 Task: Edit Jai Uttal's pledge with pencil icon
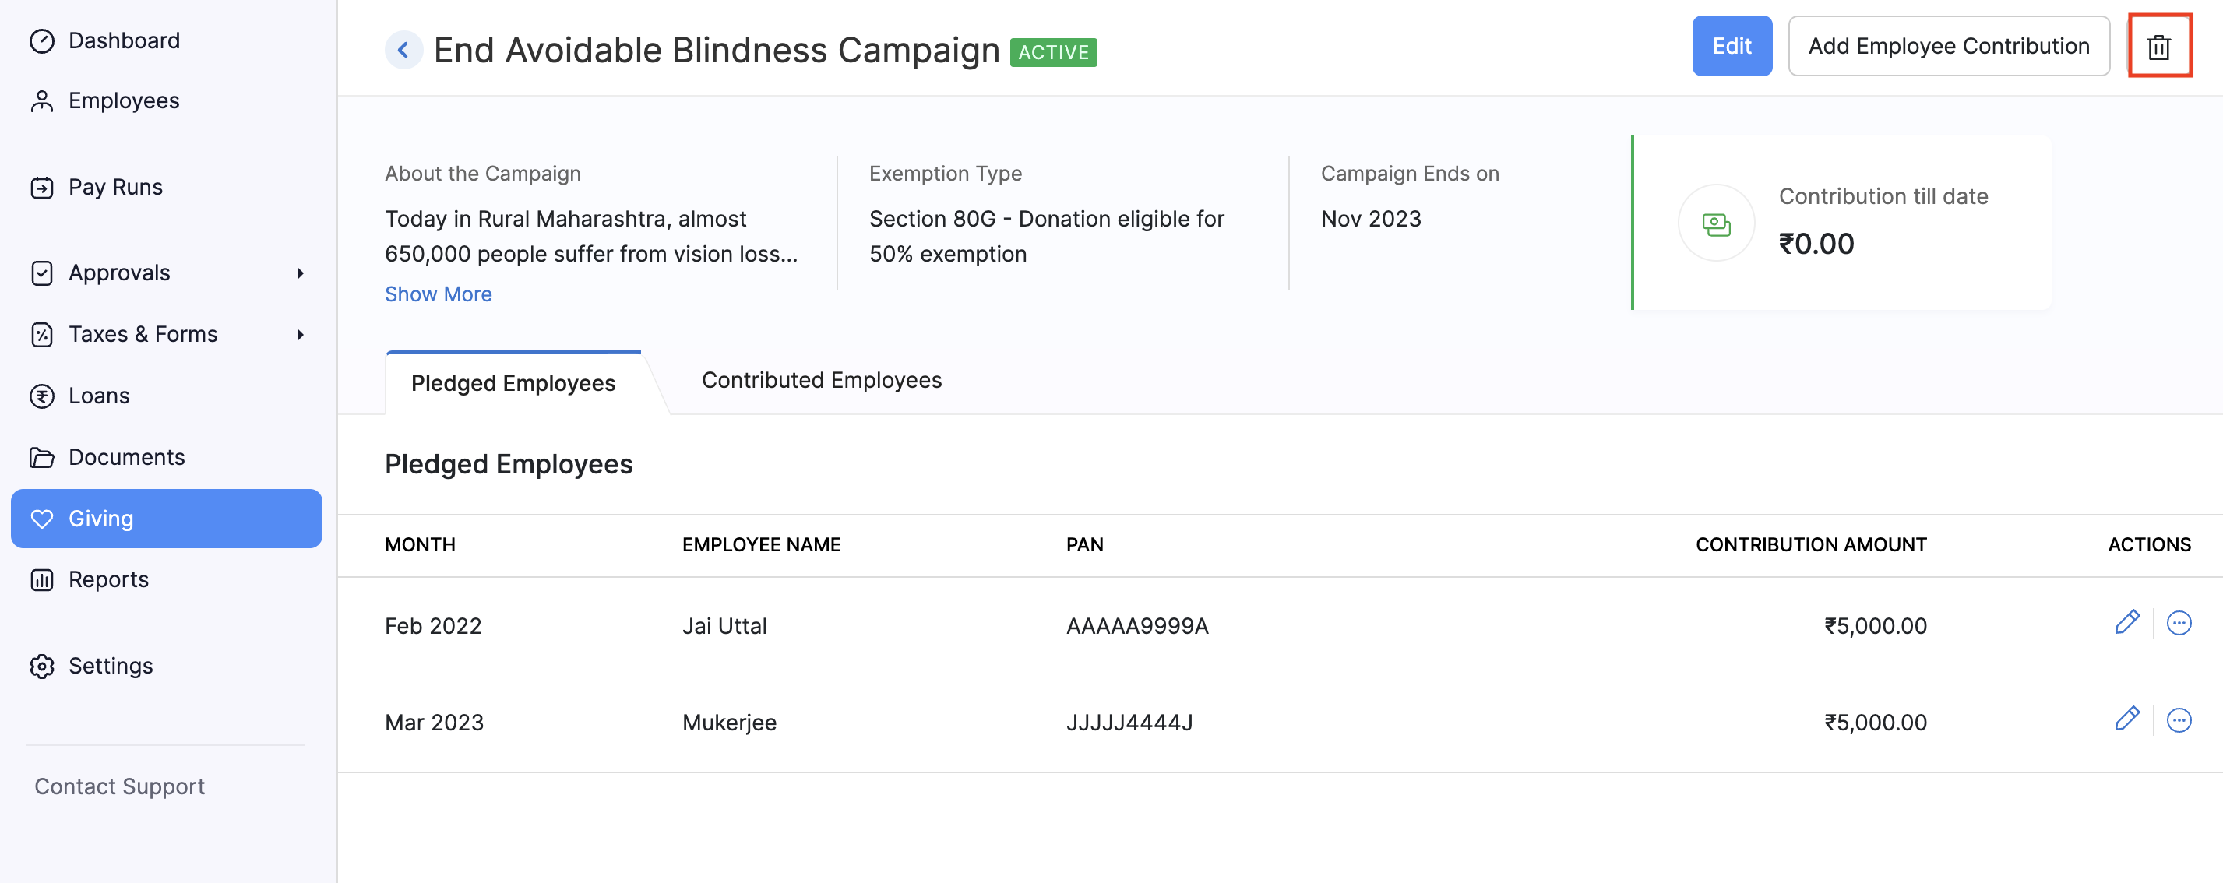(2126, 623)
